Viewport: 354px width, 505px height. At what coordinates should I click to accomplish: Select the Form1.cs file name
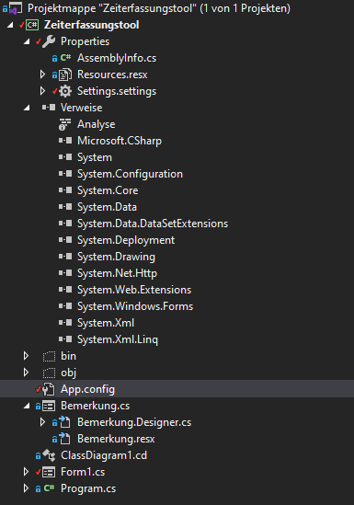pos(83,472)
